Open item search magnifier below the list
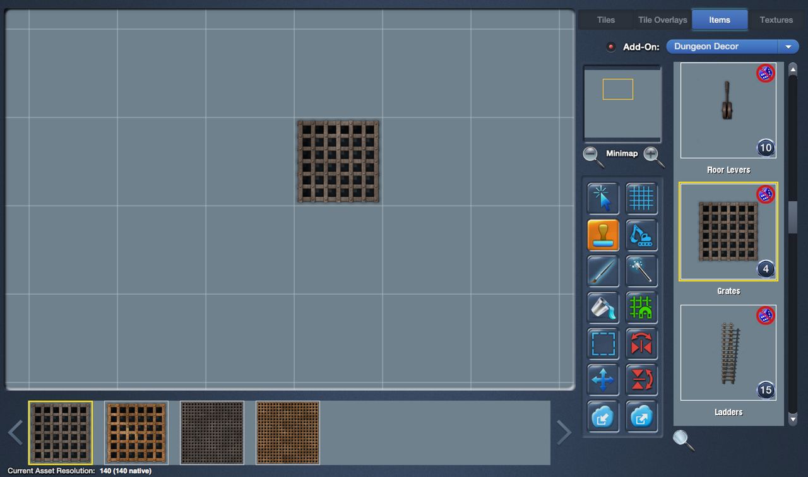 click(x=683, y=440)
